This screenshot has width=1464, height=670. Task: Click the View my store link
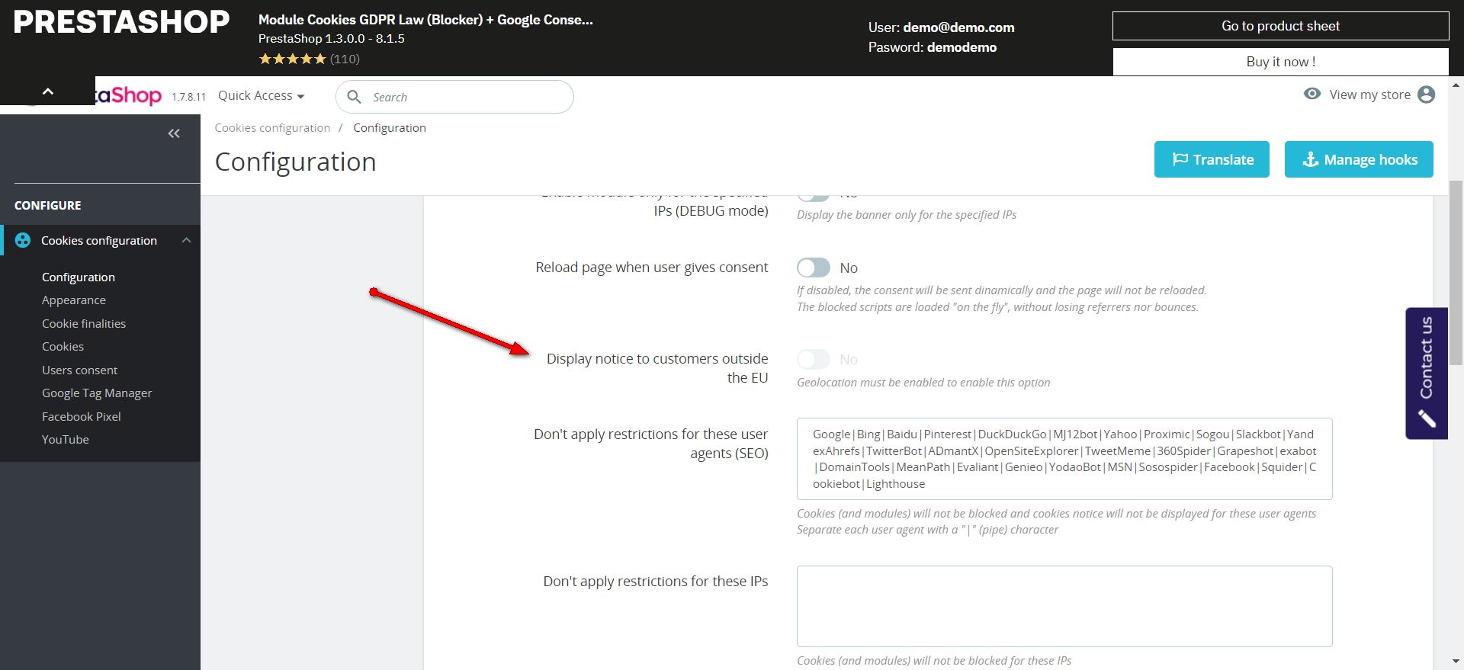(1369, 95)
